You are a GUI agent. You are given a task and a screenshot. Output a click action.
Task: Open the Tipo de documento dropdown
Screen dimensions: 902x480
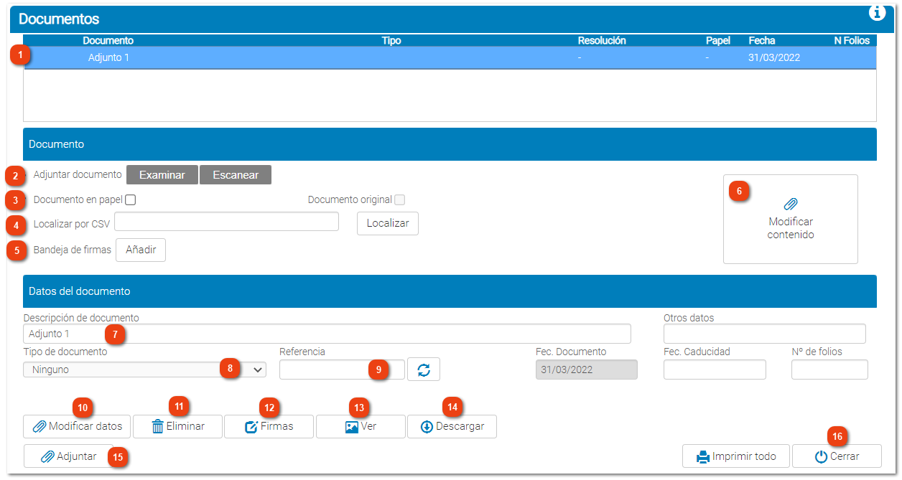144,370
